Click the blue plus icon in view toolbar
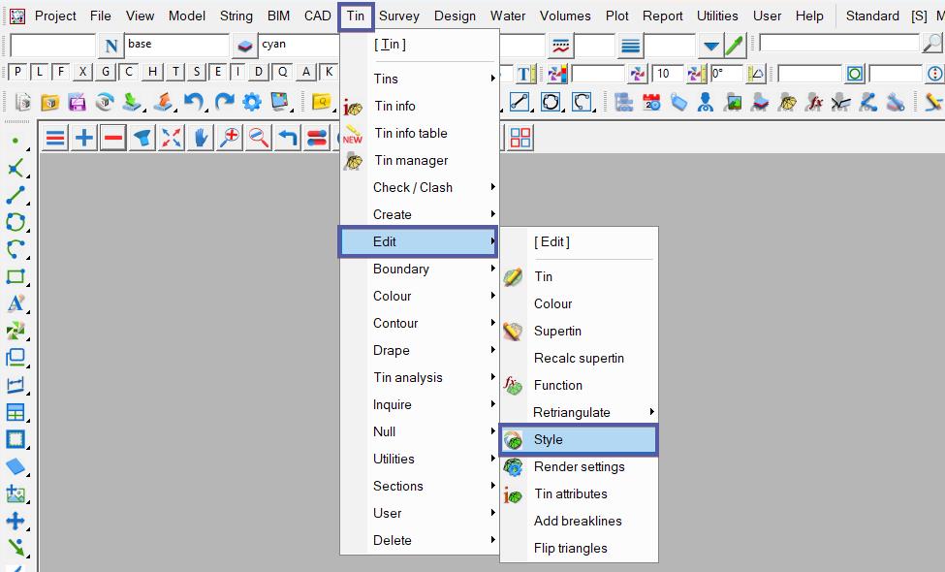The width and height of the screenshot is (945, 572). tap(84, 138)
